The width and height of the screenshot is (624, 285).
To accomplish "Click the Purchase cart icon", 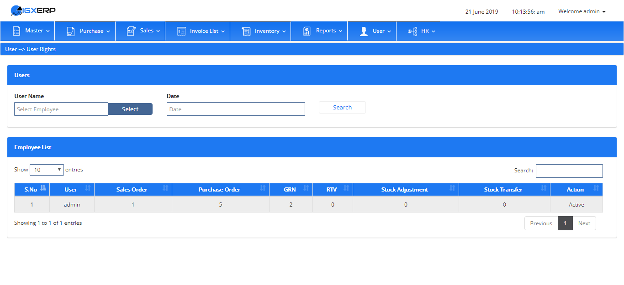I will (x=71, y=31).
